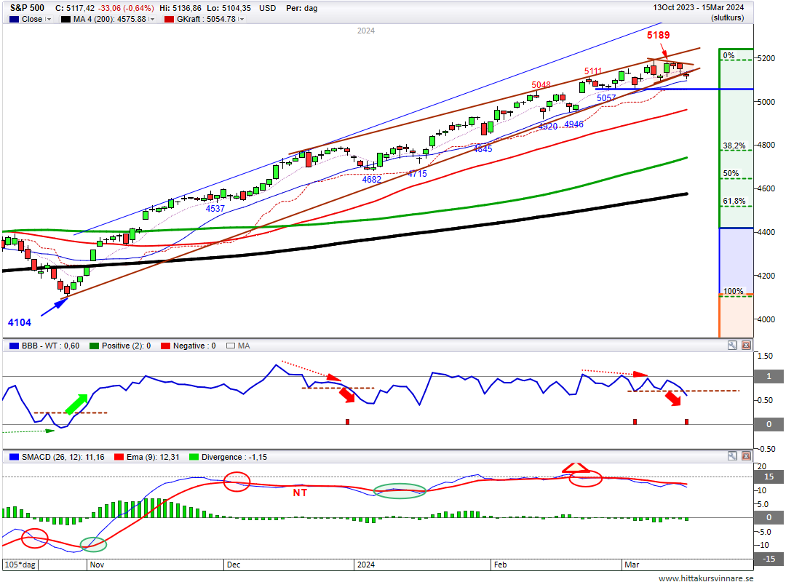786x582 pixels.
Task: Open the www.hittakursvinnare.se link
Action: 706,578
